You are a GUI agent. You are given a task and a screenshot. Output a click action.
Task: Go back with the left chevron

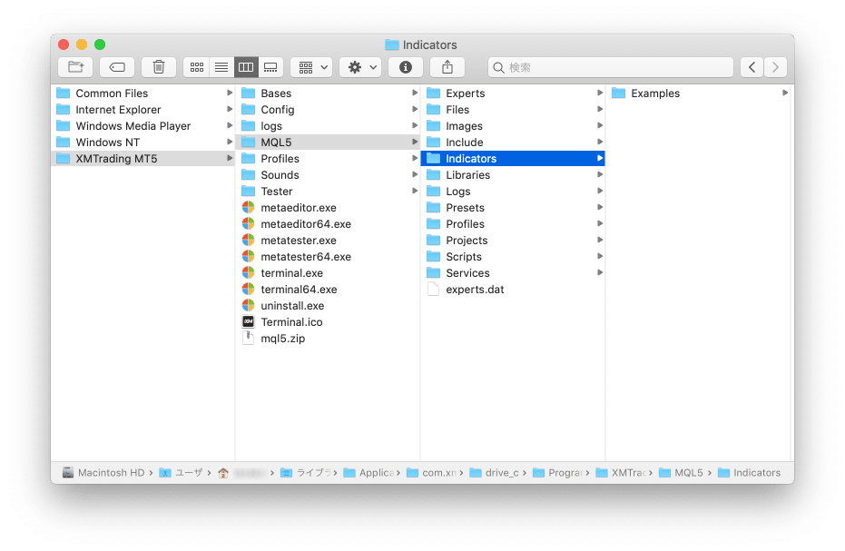point(752,67)
